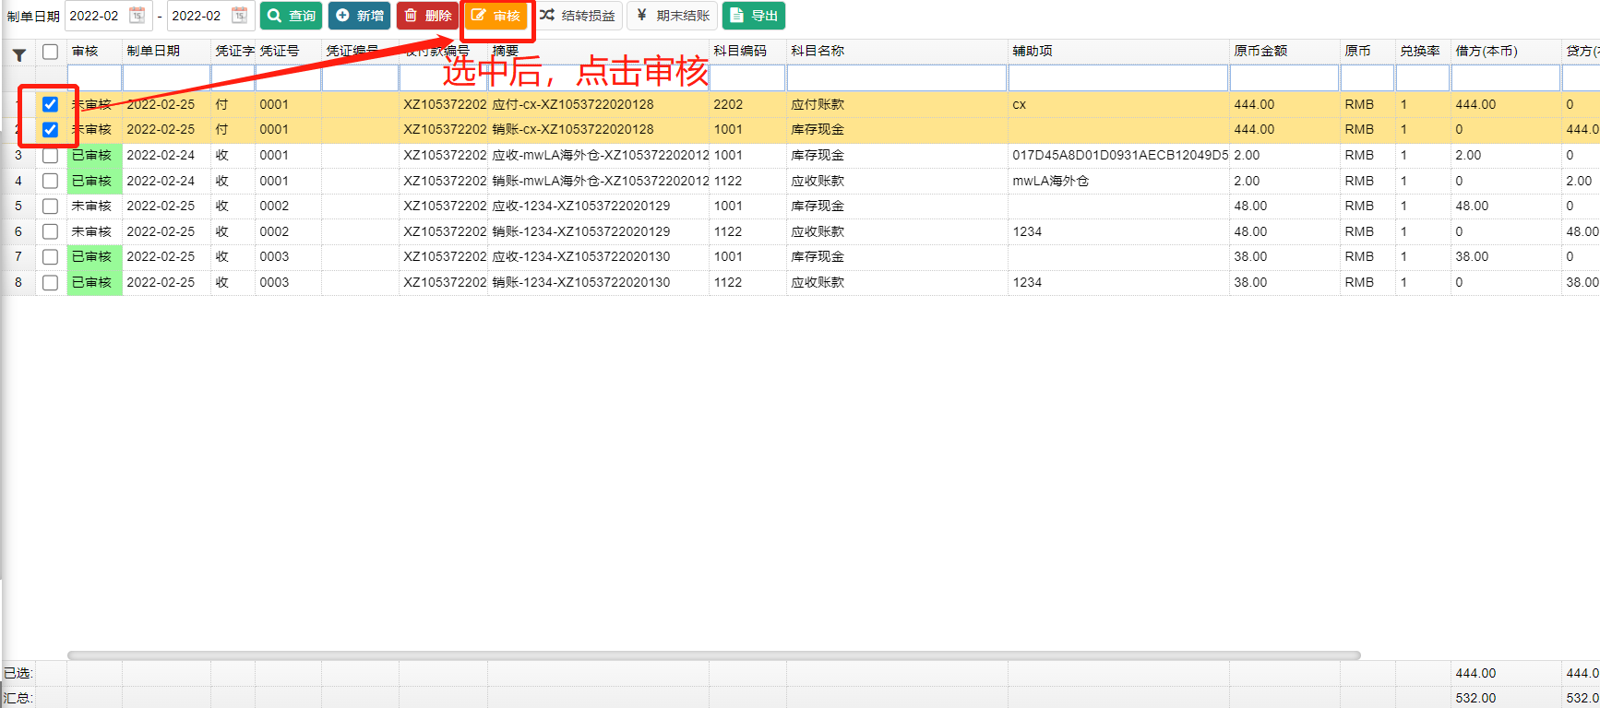Viewport: 1600px width, 708px height.
Task: Click the 摘要 column filter input
Action: [598, 78]
